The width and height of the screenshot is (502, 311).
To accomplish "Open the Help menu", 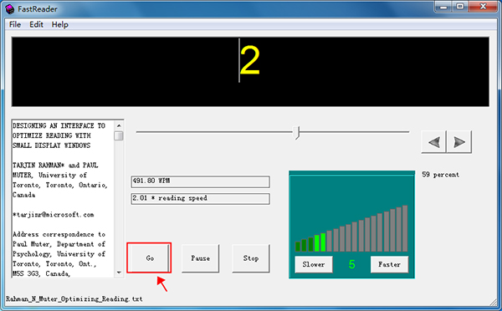I will point(60,24).
